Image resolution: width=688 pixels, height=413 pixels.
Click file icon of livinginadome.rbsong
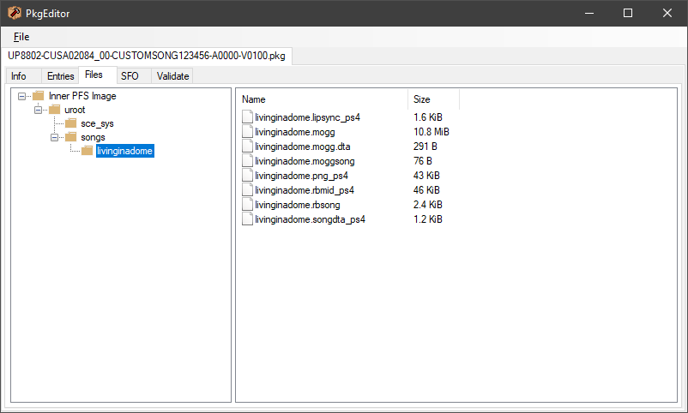247,204
